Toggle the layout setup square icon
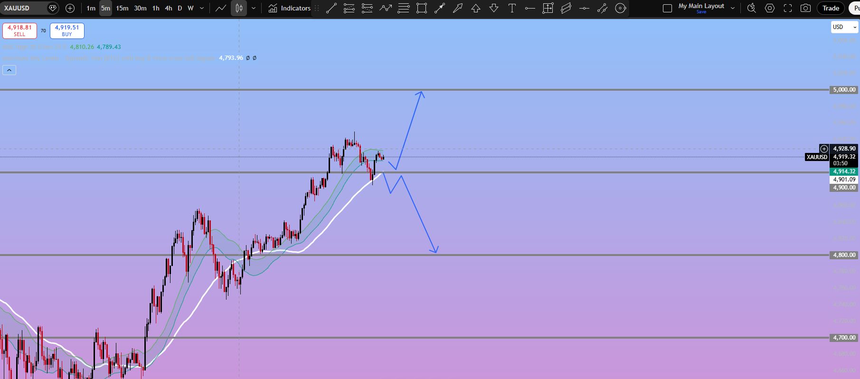The image size is (860, 379). coord(667,8)
